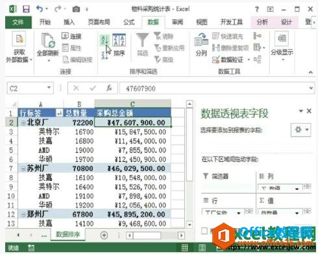This screenshot has height=254, width=318.
Task: Click the add new sheet plus icon
Action: click(104, 235)
